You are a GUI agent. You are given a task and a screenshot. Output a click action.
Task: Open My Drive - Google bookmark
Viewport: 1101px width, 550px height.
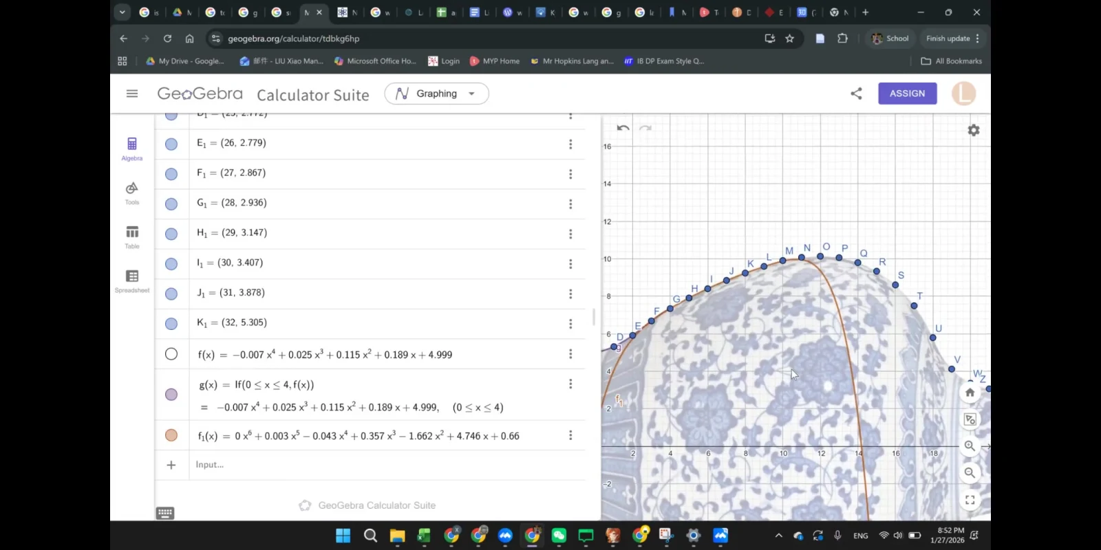tap(185, 61)
